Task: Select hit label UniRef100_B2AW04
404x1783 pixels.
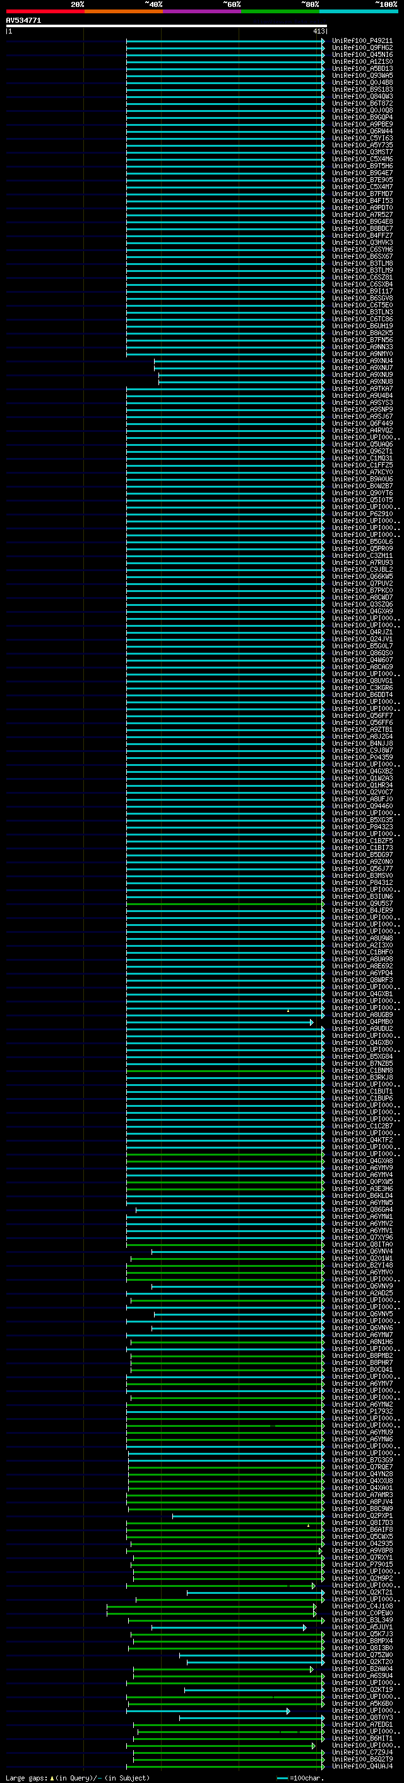Action: tap(362, 1669)
